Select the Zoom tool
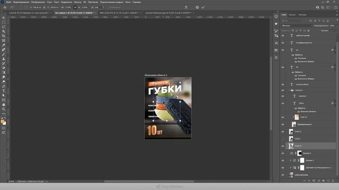 (4, 109)
